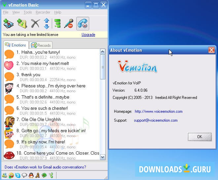Image resolution: width=218 pixels, height=180 pixels.
Task: Select 'Please stop...I'm dying over here' text
Action: coord(54,86)
